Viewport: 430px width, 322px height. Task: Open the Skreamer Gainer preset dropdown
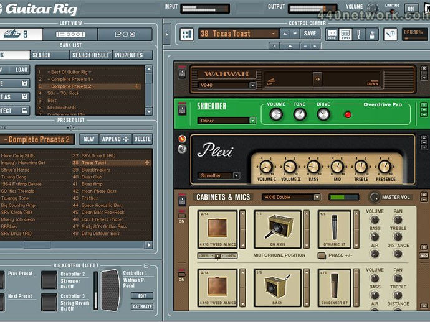(x=252, y=121)
